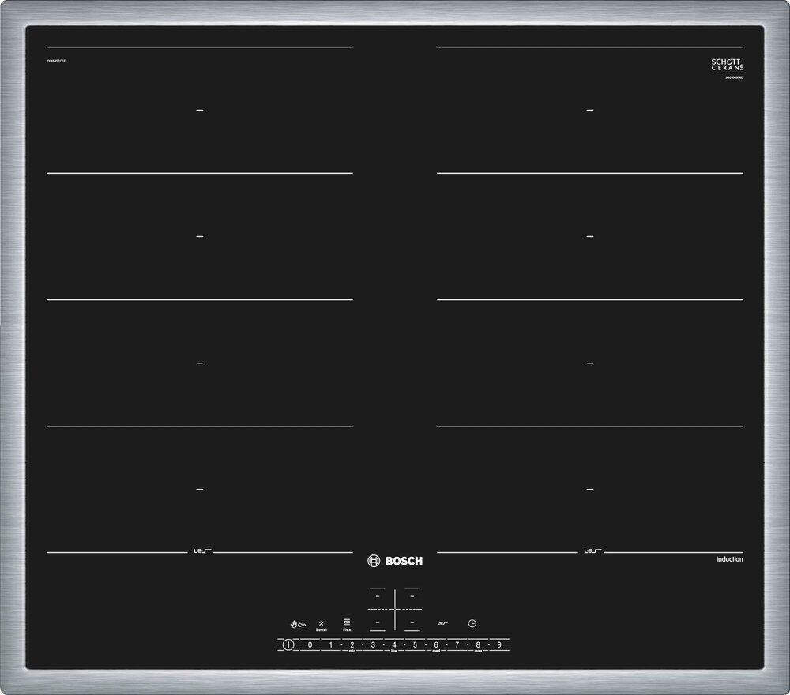Activate the boost function icon

point(321,624)
